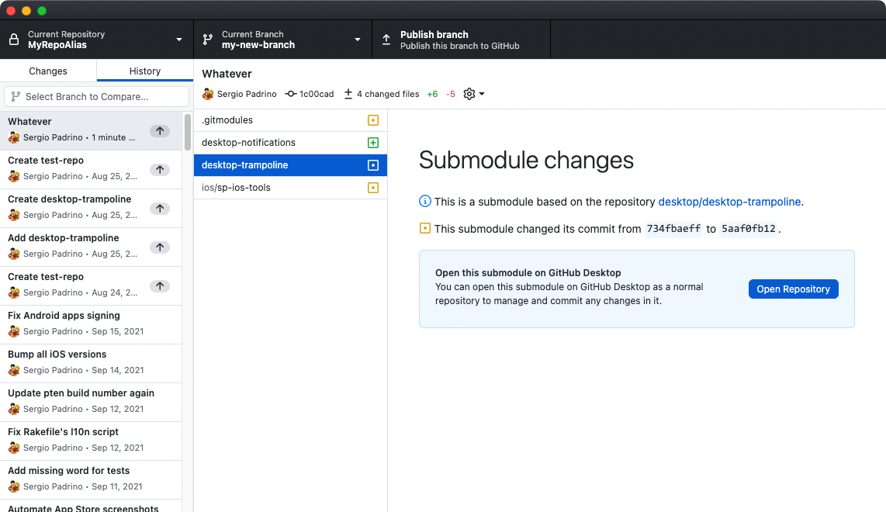This screenshot has height=512, width=886.
Task: Open the desktop/desktop-trampoline repository link
Action: (728, 202)
